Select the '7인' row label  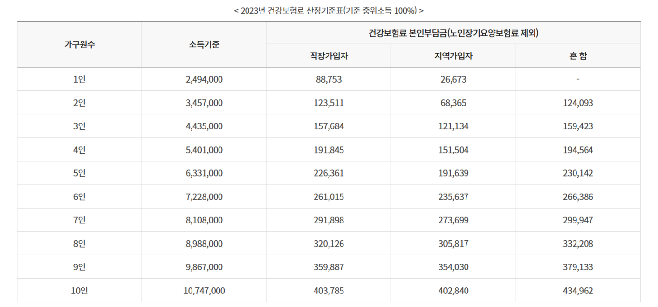click(80, 220)
